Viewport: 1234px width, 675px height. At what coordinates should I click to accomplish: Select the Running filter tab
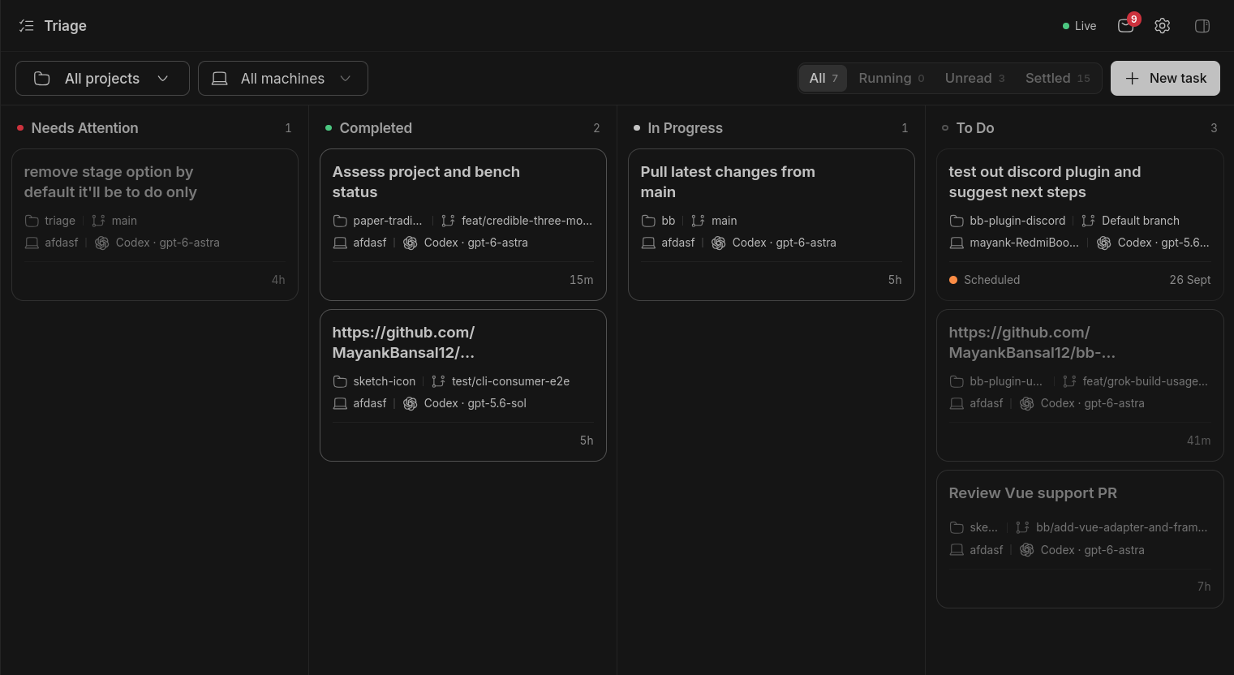891,79
